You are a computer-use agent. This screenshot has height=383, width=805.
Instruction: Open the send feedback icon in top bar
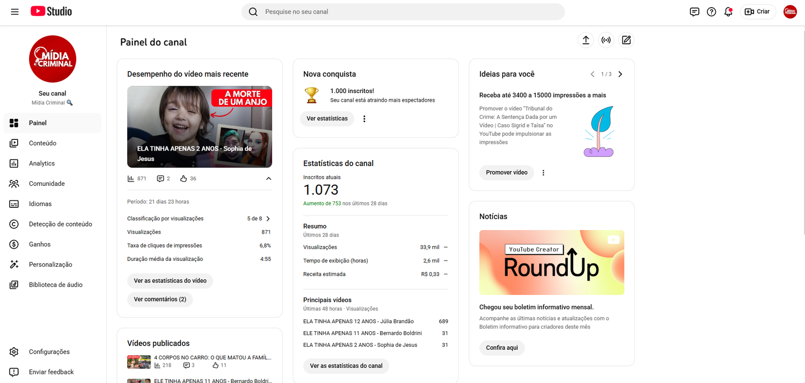694,12
